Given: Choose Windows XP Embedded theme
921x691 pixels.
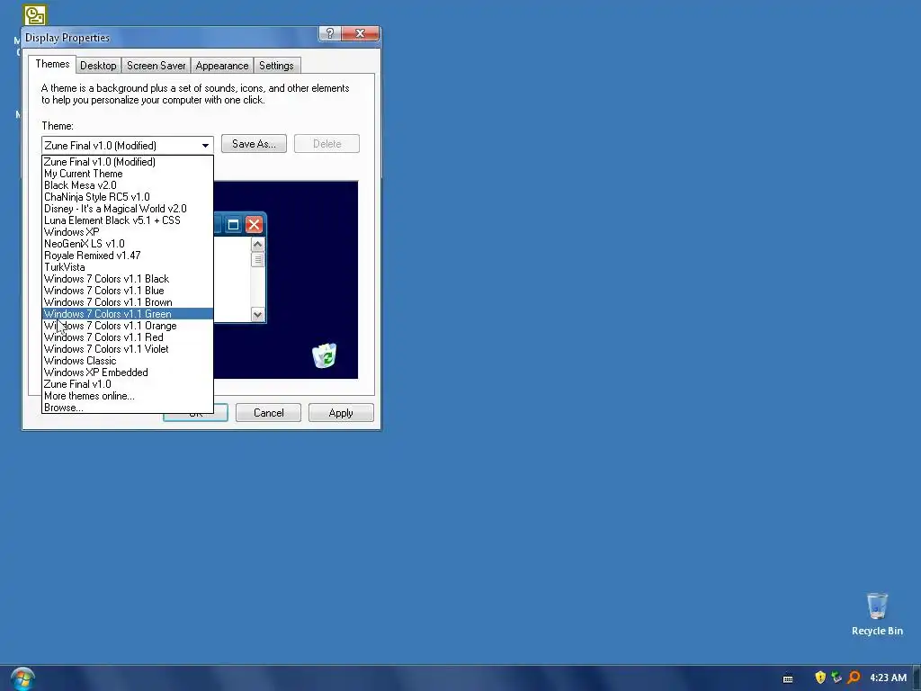Looking at the screenshot, I should 128,372.
